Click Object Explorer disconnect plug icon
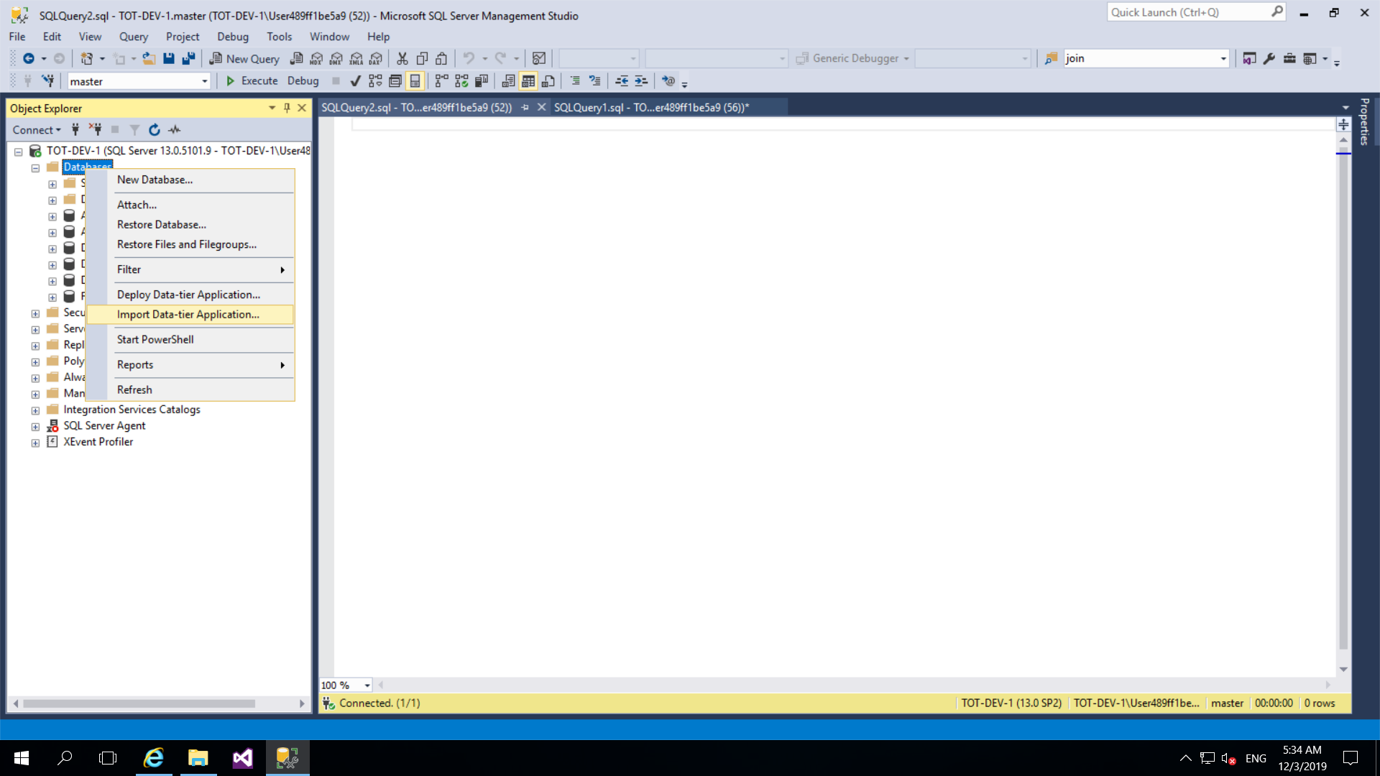 click(x=95, y=130)
